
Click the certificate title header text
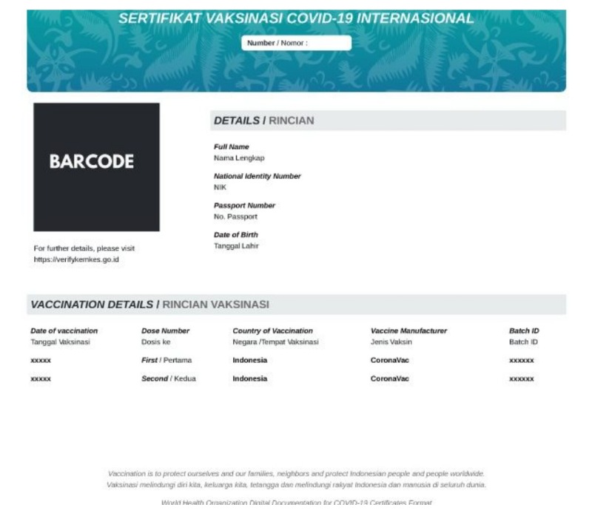297,18
